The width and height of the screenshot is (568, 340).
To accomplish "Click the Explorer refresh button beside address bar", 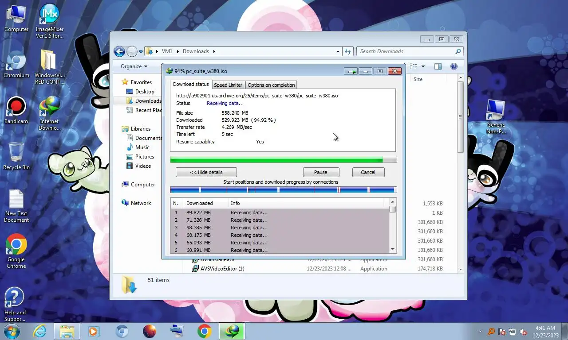I will (x=348, y=51).
